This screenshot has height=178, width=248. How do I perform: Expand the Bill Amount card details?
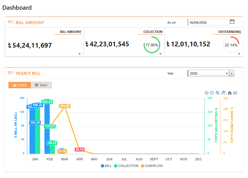pos(79,54)
